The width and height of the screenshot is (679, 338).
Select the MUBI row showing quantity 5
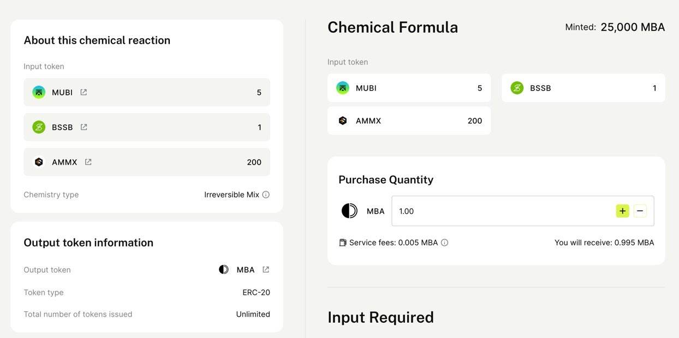[x=146, y=92]
